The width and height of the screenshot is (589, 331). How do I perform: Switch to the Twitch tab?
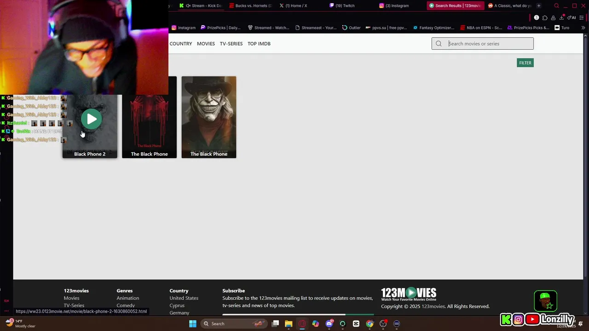tap(345, 6)
